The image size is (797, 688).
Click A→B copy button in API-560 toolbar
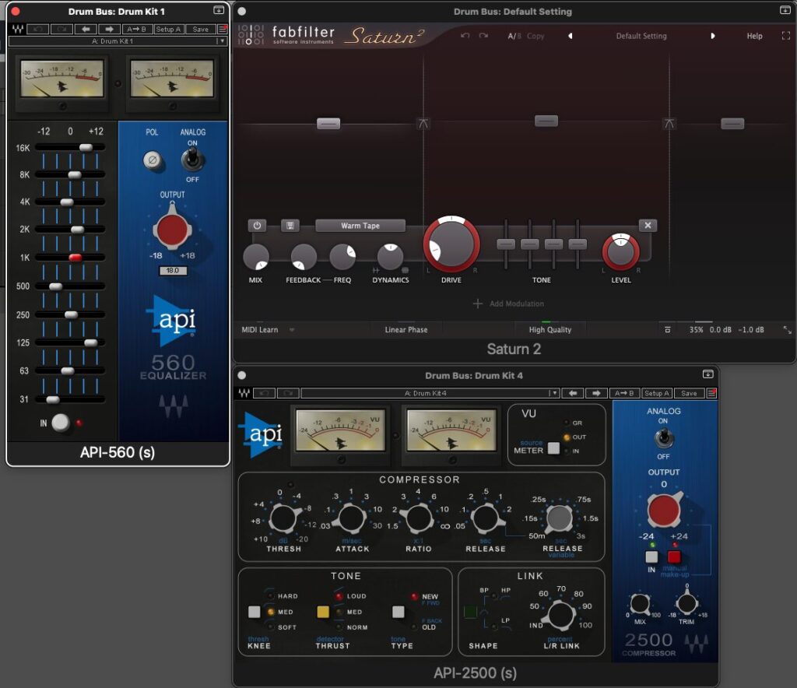(x=136, y=29)
